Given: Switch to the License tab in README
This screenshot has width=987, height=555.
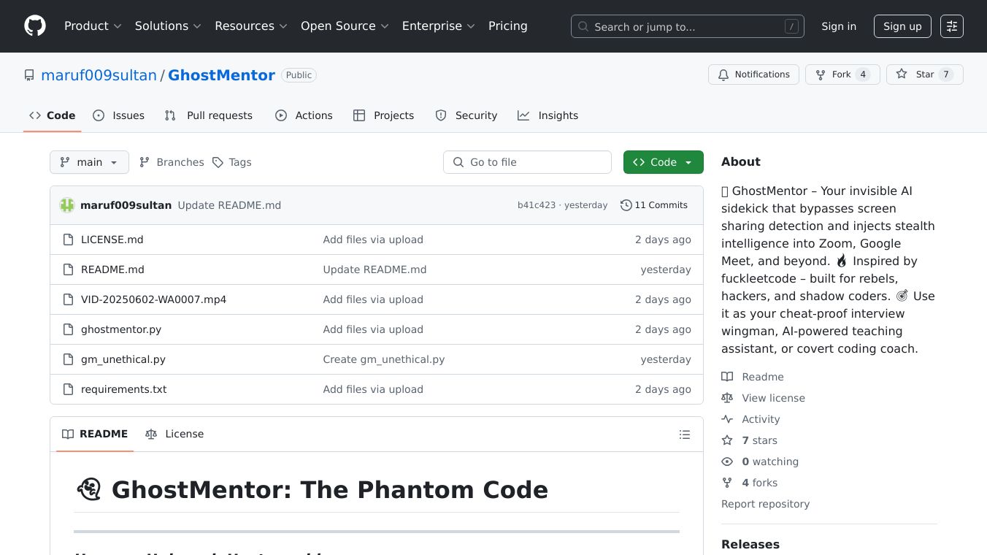Looking at the screenshot, I should click(175, 434).
